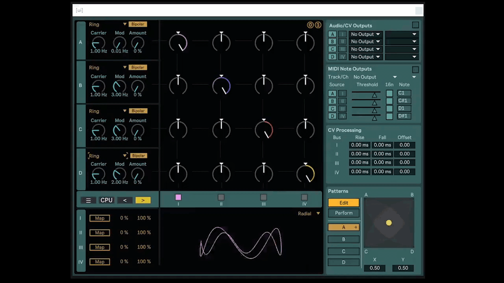Click the Rise time field for bus I
The height and width of the screenshot is (283, 504).
pyautogui.click(x=359, y=145)
